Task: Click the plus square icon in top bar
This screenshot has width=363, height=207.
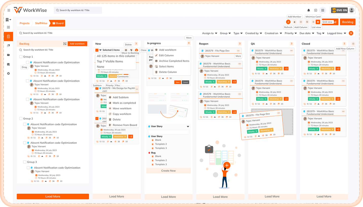Action: 316,10
